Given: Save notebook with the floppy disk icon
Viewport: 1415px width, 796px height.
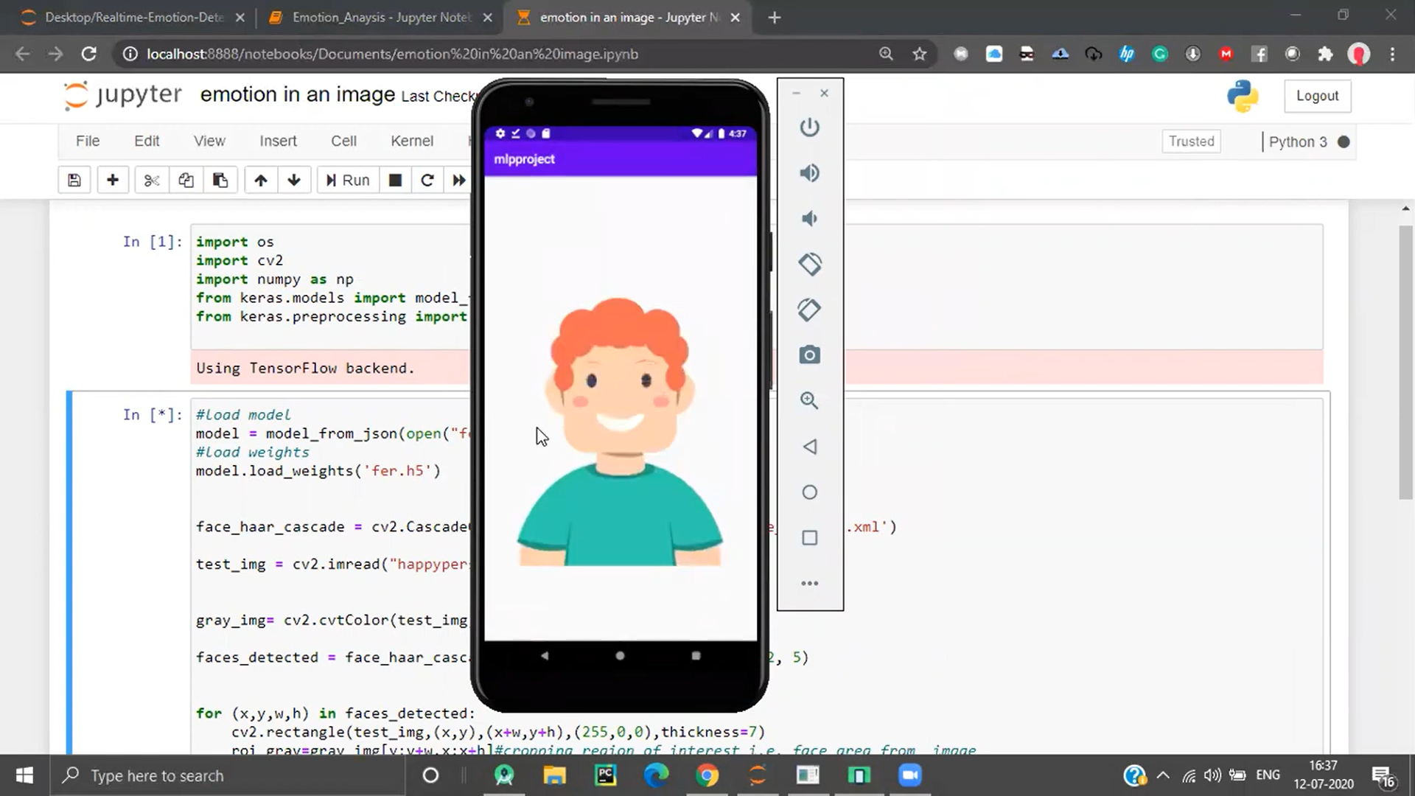Looking at the screenshot, I should click(x=74, y=181).
